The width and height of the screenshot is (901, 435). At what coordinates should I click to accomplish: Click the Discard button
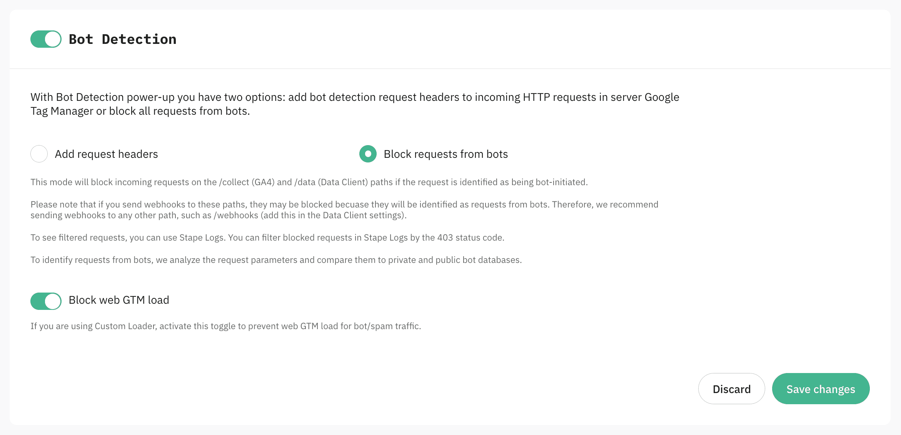pyautogui.click(x=731, y=389)
